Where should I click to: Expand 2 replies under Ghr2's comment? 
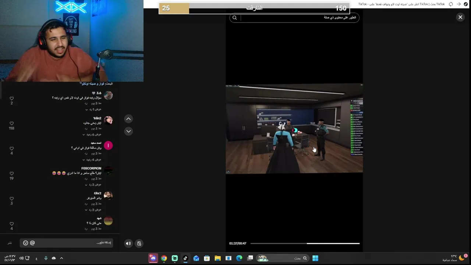(x=93, y=209)
